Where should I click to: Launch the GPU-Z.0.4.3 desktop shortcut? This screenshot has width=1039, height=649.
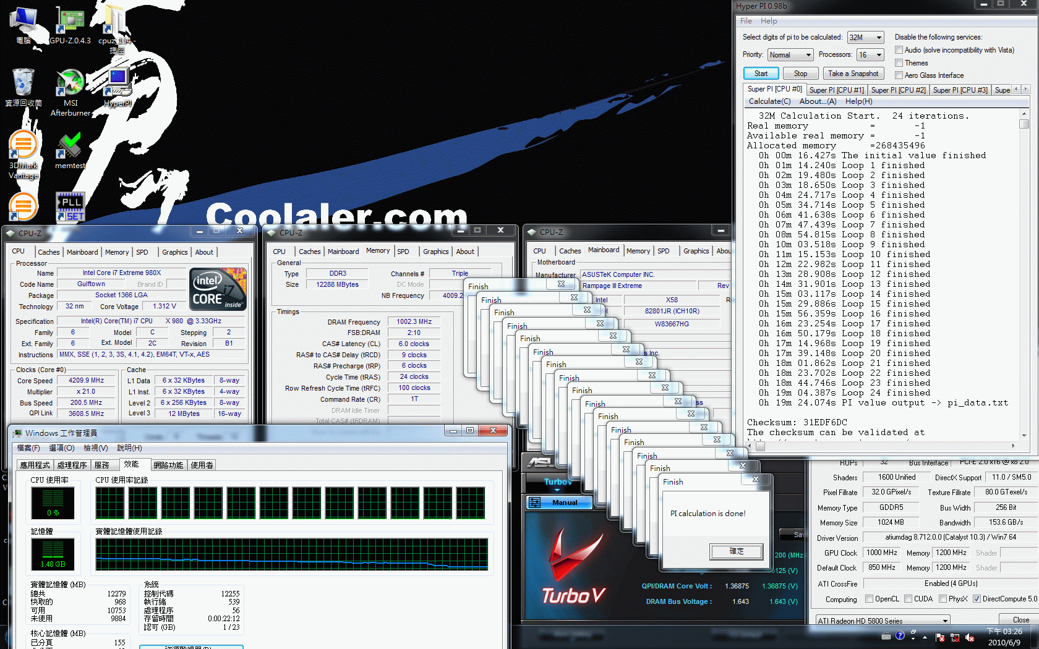point(70,25)
